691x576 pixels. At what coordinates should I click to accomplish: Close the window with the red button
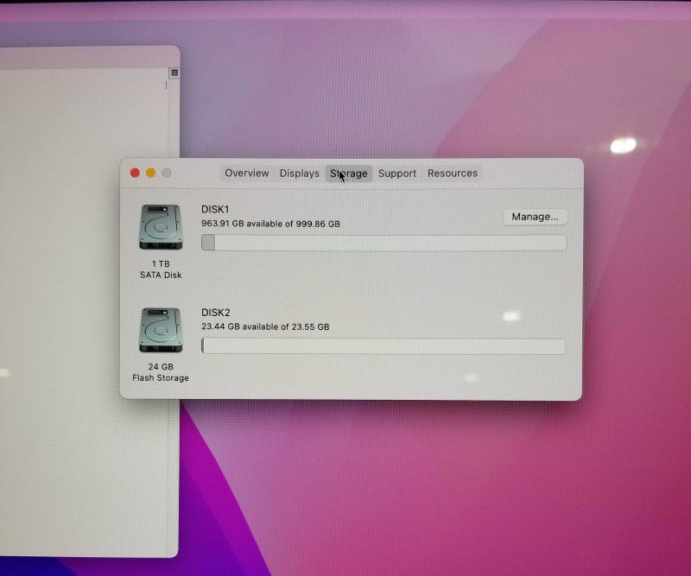click(x=135, y=173)
